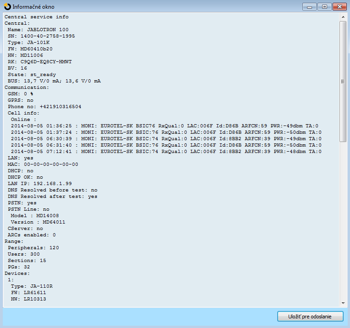Click the device line 'HW: LR10313'

pyautogui.click(x=28, y=299)
